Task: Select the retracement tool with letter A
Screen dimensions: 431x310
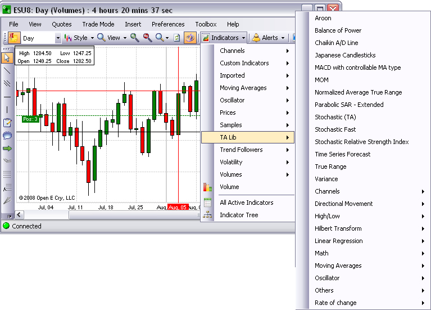Action: click(x=7, y=187)
